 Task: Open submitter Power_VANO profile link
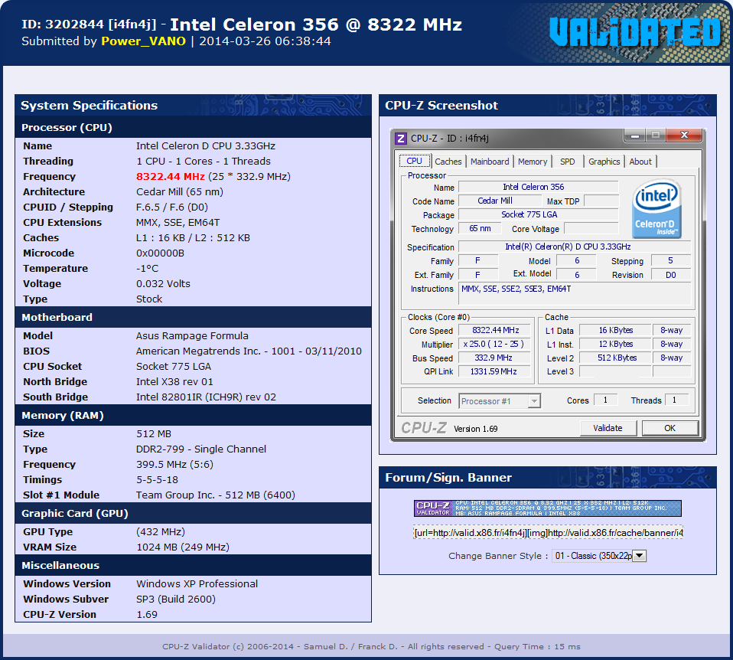[144, 41]
